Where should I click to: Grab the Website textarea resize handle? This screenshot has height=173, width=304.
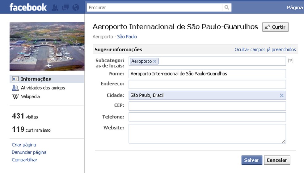284,141
